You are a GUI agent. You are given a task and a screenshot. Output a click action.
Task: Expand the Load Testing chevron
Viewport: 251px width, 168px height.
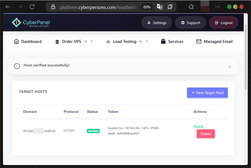pyautogui.click(x=141, y=42)
